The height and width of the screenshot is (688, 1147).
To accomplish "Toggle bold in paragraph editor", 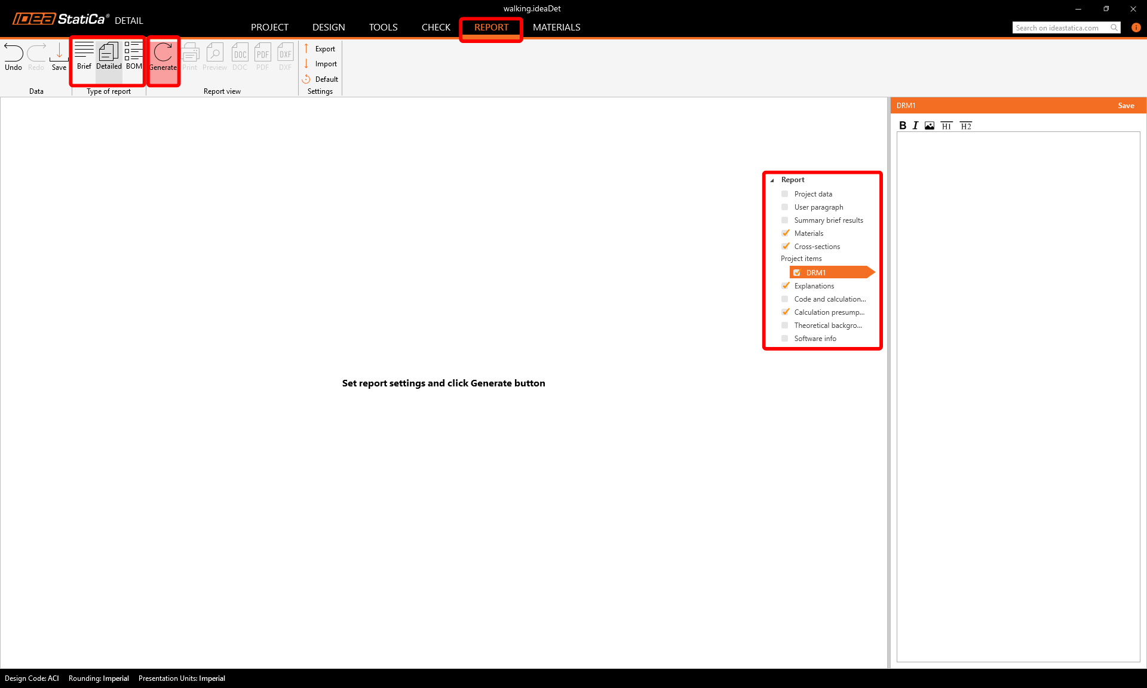I will coord(903,125).
